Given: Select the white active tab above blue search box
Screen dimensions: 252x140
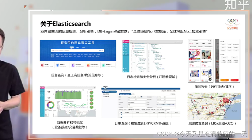Looking at the screenshot, I should pos(72,47).
